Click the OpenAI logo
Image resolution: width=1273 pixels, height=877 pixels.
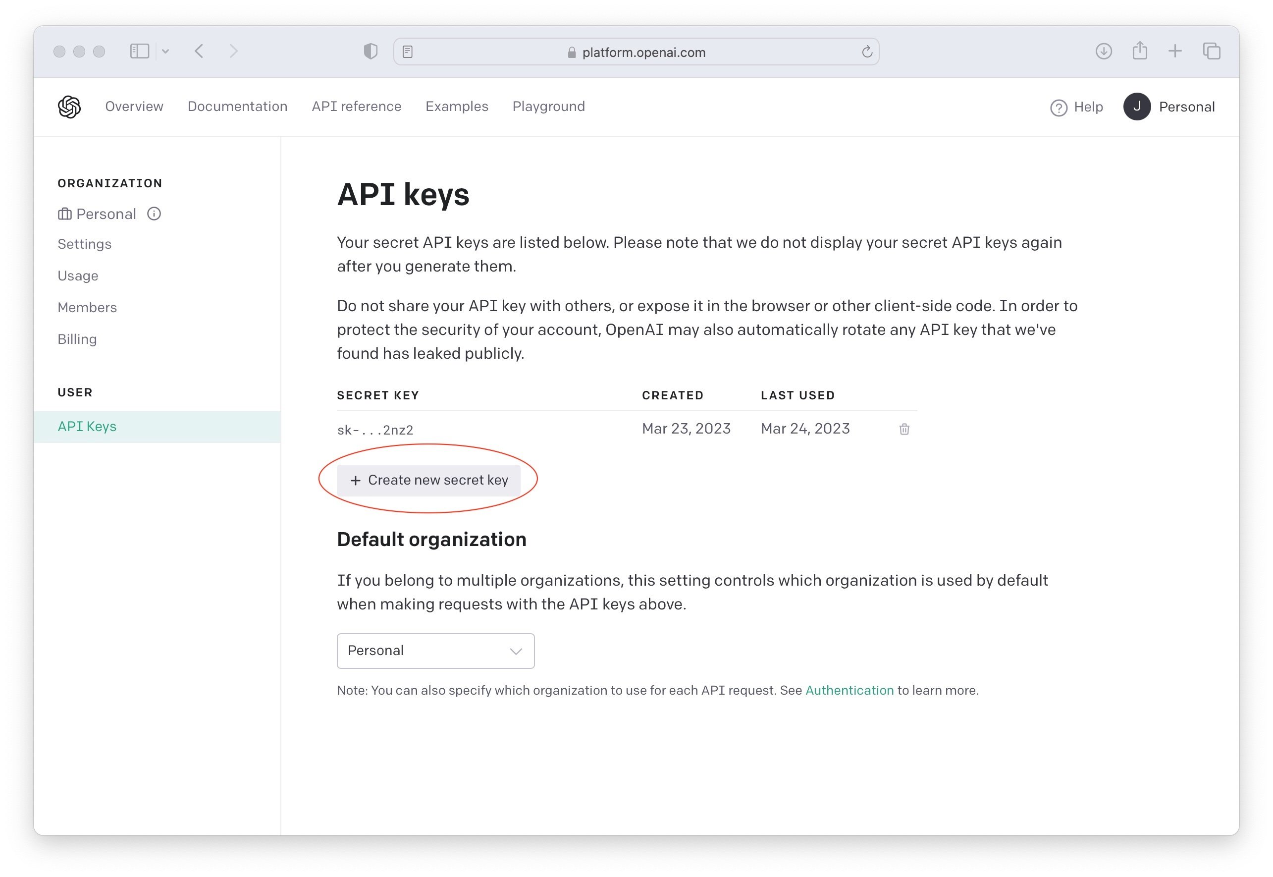(69, 106)
